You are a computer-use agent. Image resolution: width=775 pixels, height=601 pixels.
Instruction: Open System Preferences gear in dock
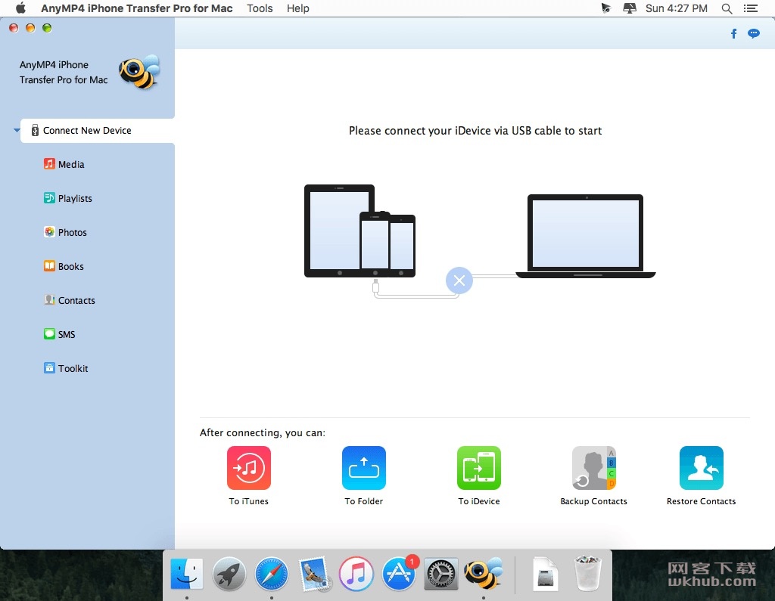[441, 574]
